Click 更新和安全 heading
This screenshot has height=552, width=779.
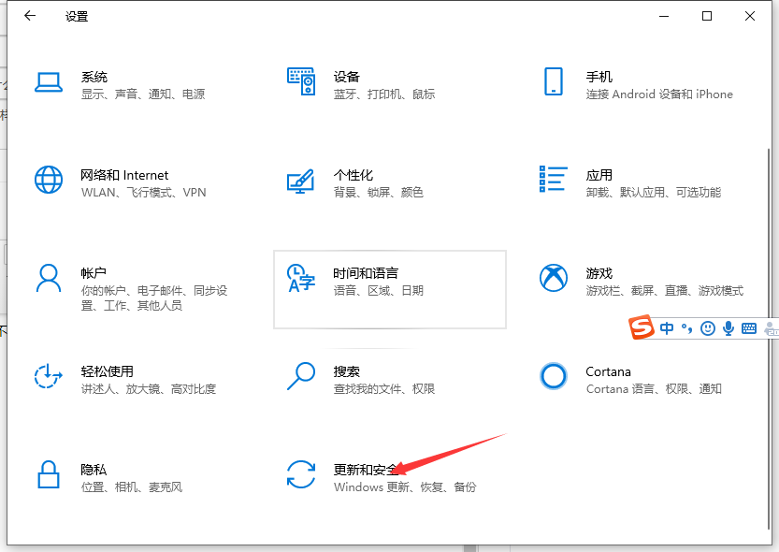click(366, 470)
